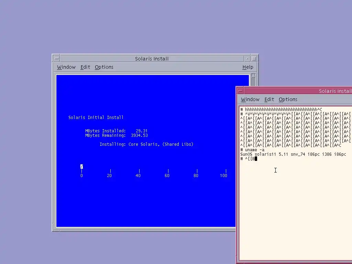The width and height of the screenshot is (352, 264).
Task: Click the 'Installing: Core Solaris, (Shared Libs)' text
Action: click(146, 144)
